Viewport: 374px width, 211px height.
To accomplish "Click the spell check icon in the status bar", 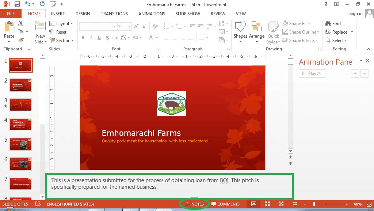I will (38, 204).
